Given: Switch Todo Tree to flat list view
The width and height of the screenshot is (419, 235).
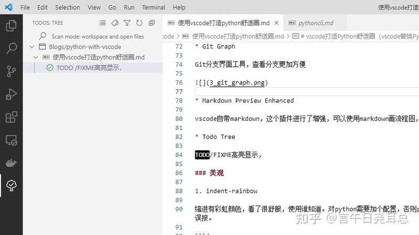Looking at the screenshot, I should 102,23.
